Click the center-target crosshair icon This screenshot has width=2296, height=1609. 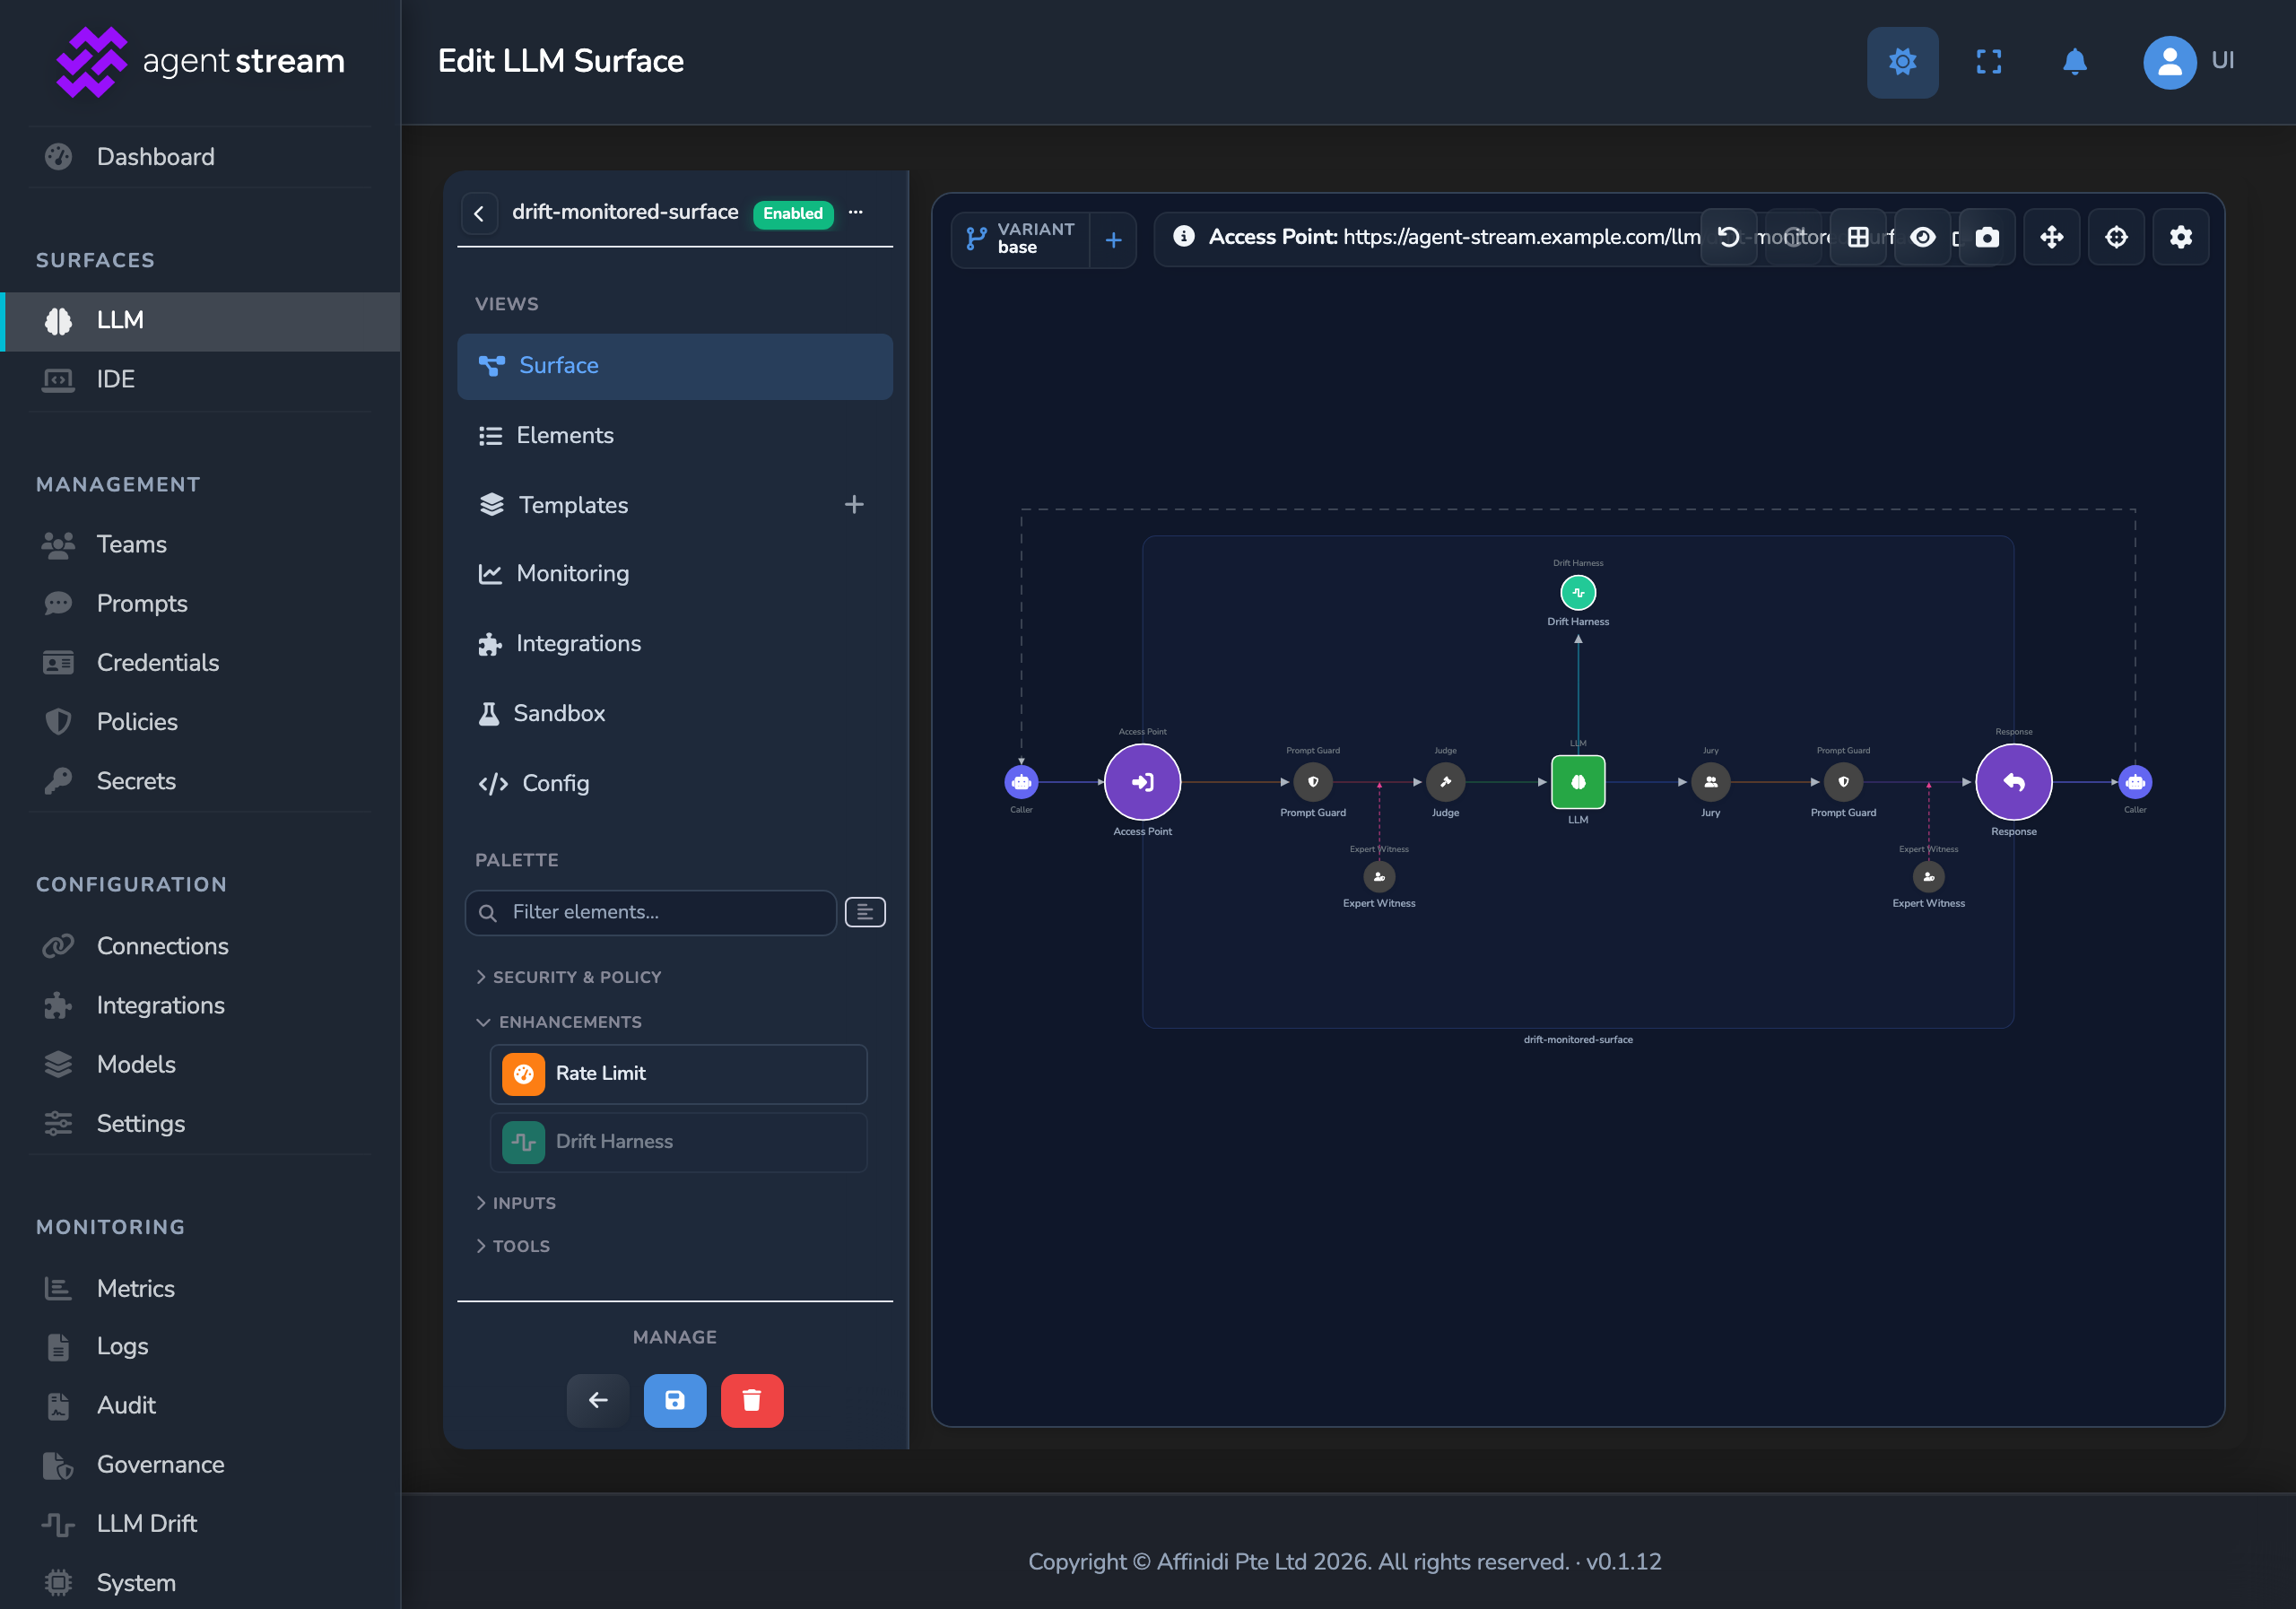pyautogui.click(x=2116, y=237)
